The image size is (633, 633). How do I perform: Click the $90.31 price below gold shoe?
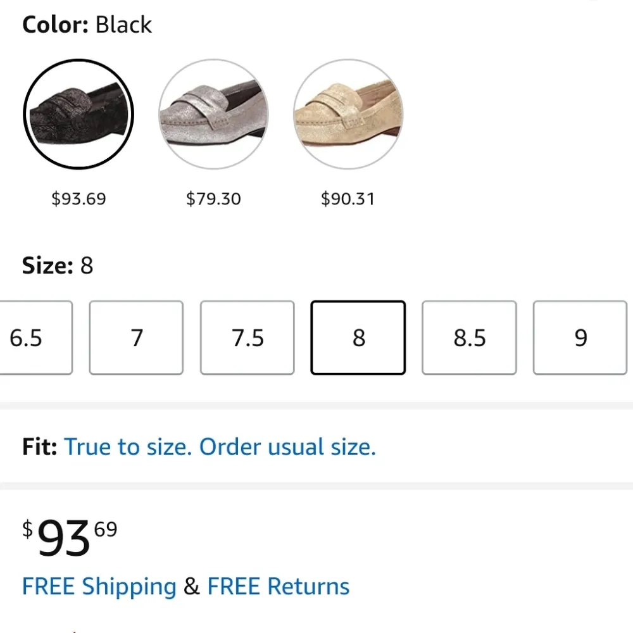tap(349, 199)
